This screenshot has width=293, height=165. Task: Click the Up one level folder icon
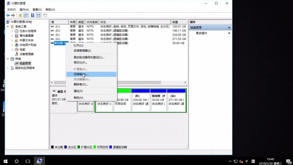(20, 15)
